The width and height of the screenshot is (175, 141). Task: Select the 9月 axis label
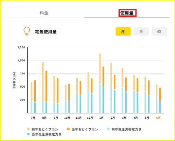tap(56, 118)
